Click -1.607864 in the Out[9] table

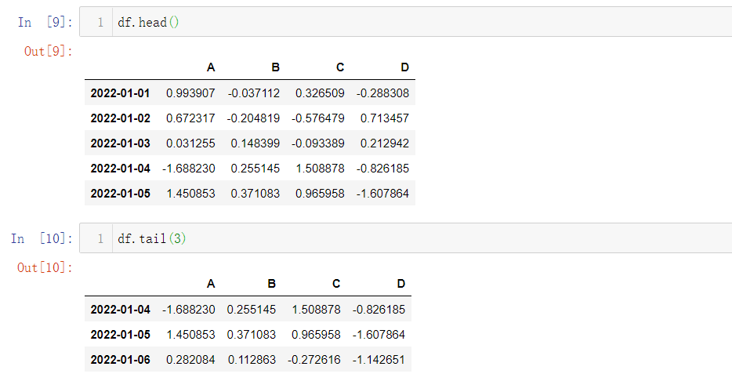(382, 194)
